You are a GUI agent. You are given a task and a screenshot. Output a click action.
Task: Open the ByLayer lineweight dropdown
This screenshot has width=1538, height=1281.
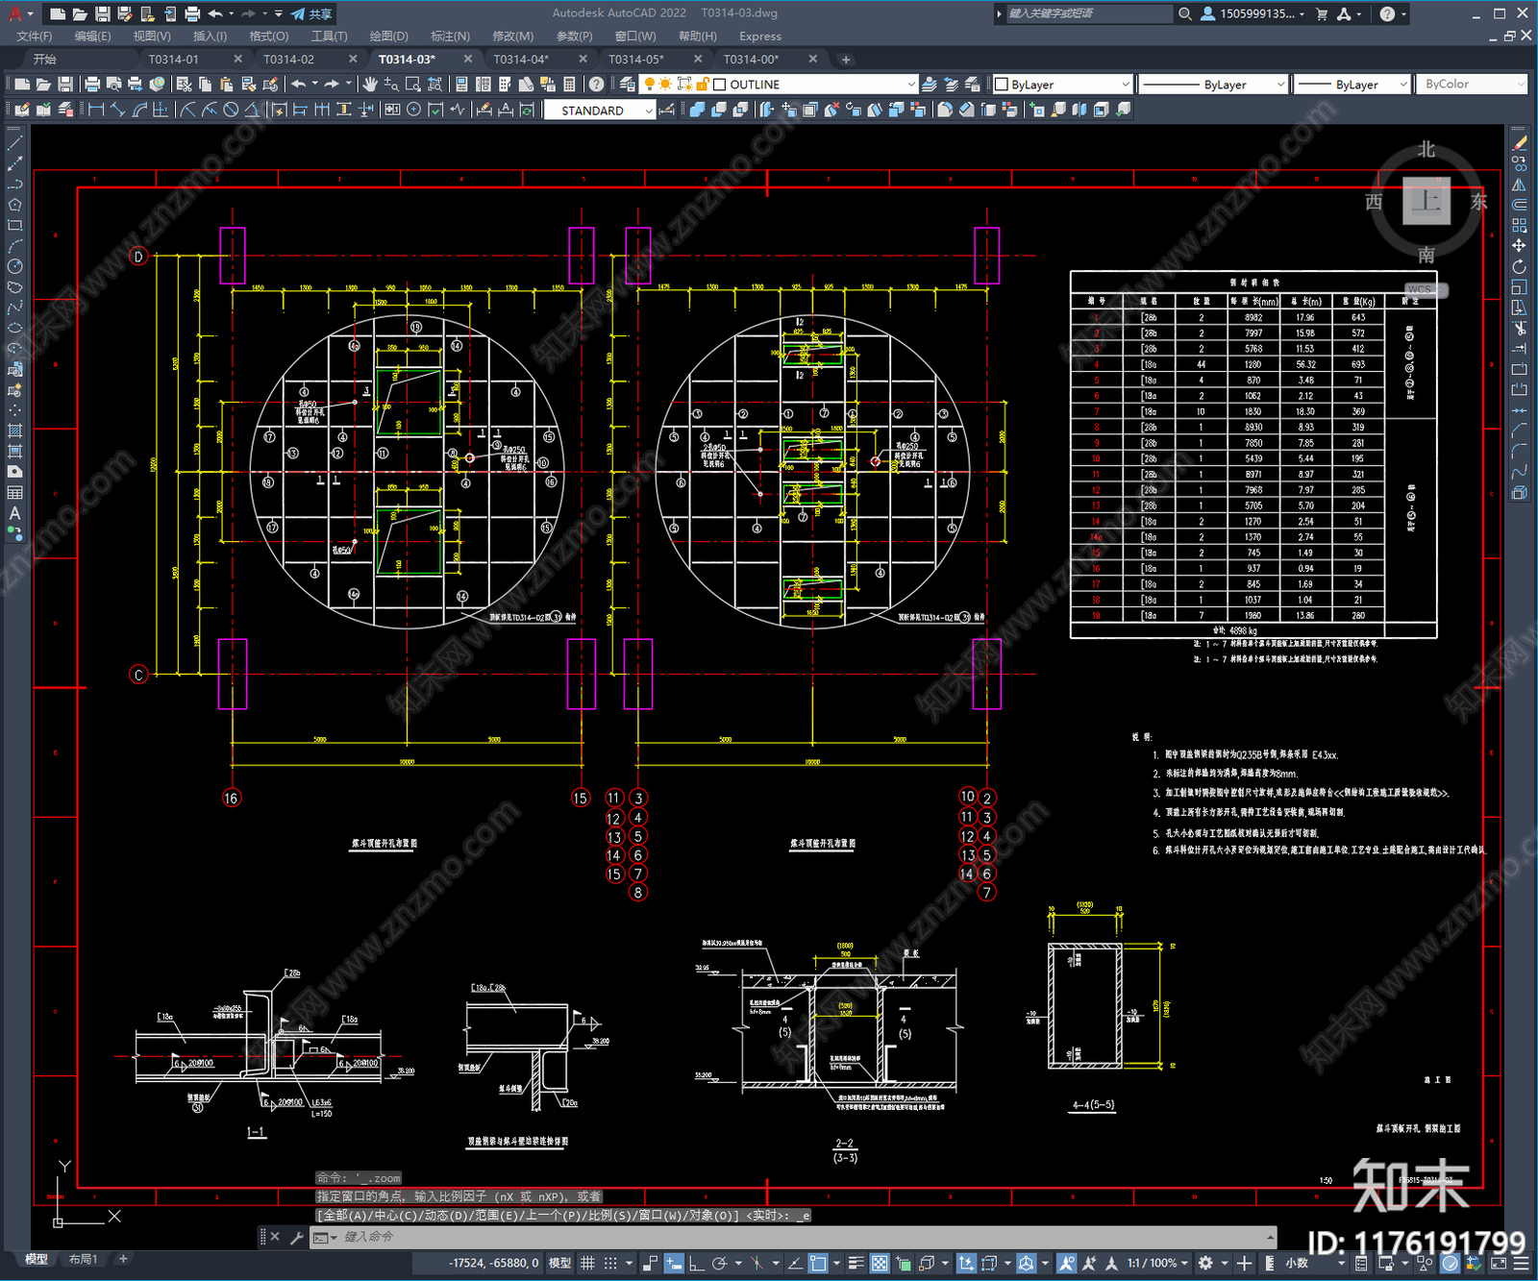click(1403, 85)
